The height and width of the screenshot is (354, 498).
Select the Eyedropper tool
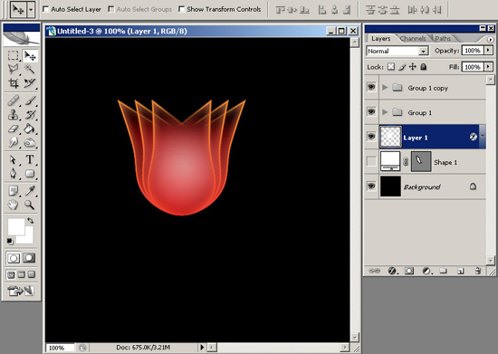pyautogui.click(x=30, y=191)
